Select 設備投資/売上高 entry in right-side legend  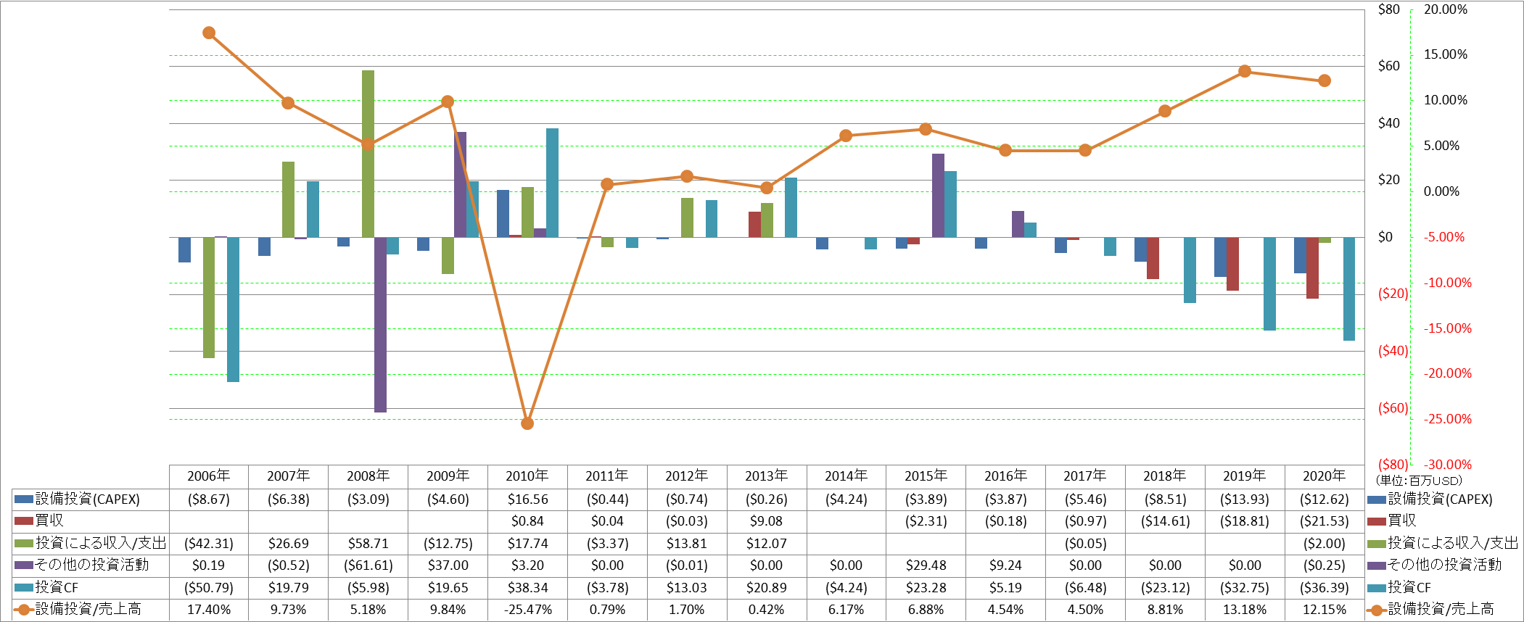click(x=1430, y=610)
